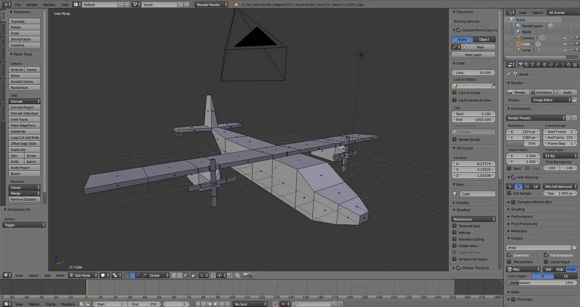Adjust the Lens 35.000 value slider
Screen dimensions: 580x307
(473, 73)
